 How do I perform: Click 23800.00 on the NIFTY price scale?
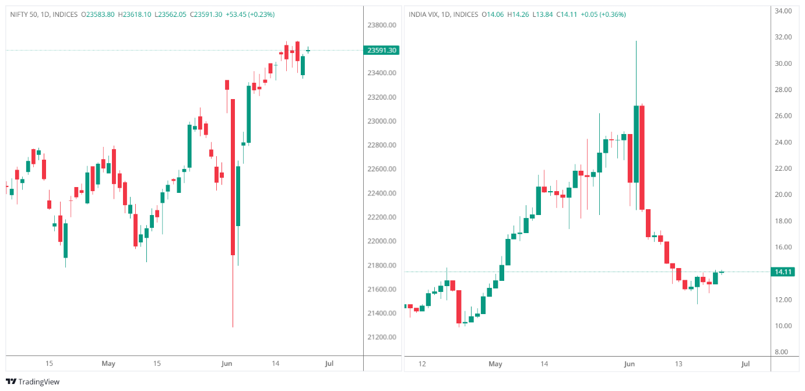point(382,25)
